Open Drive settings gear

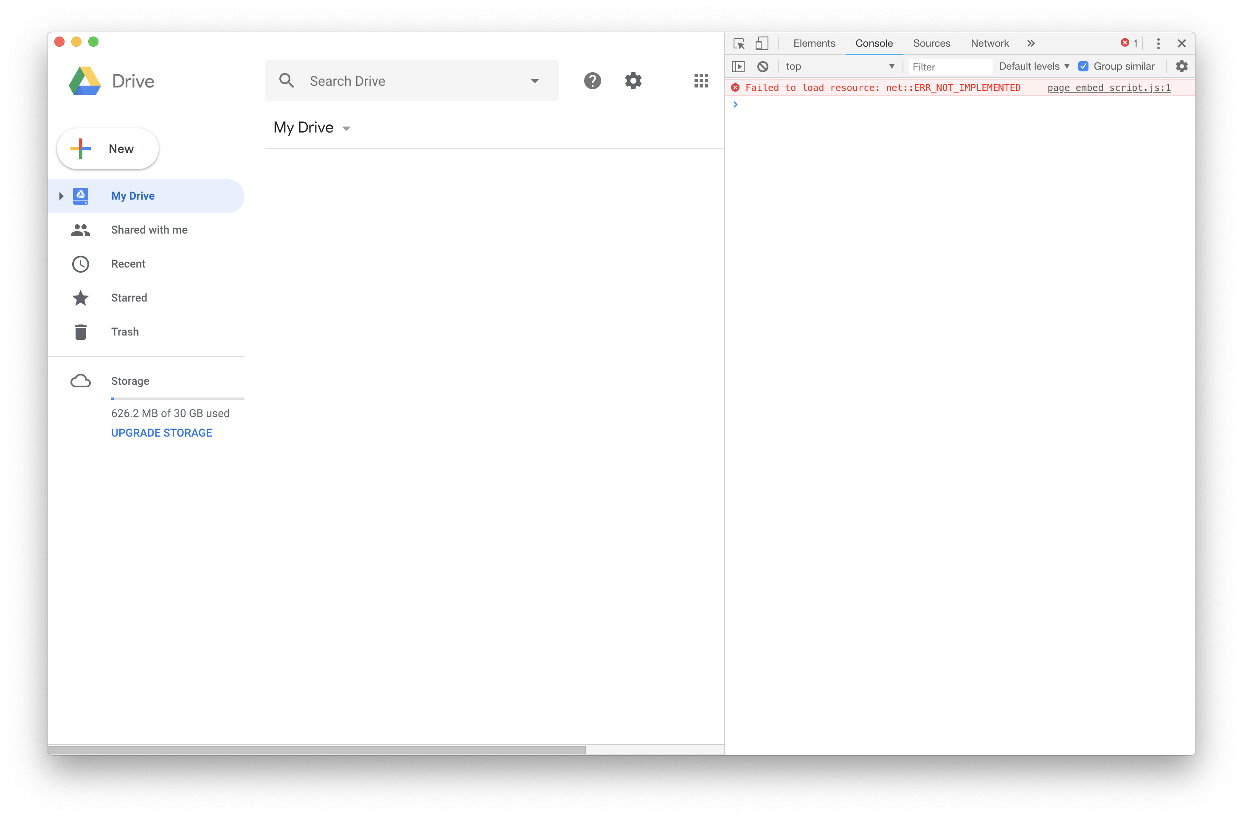(x=633, y=80)
